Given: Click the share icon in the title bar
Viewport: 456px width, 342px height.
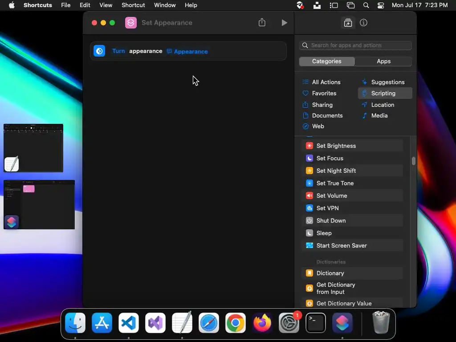Looking at the screenshot, I should [262, 22].
